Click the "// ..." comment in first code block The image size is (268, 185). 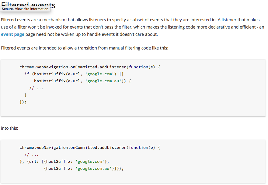37,88
